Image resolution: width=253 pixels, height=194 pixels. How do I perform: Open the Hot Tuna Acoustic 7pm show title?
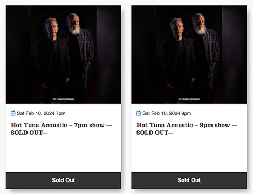[x=61, y=129]
